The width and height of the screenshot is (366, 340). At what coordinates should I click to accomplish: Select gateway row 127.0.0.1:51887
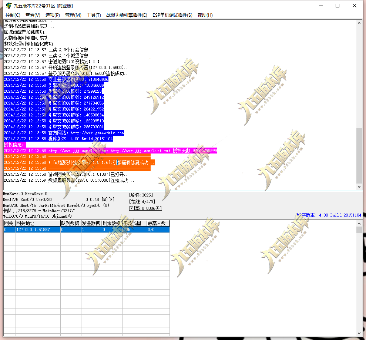click(87, 230)
